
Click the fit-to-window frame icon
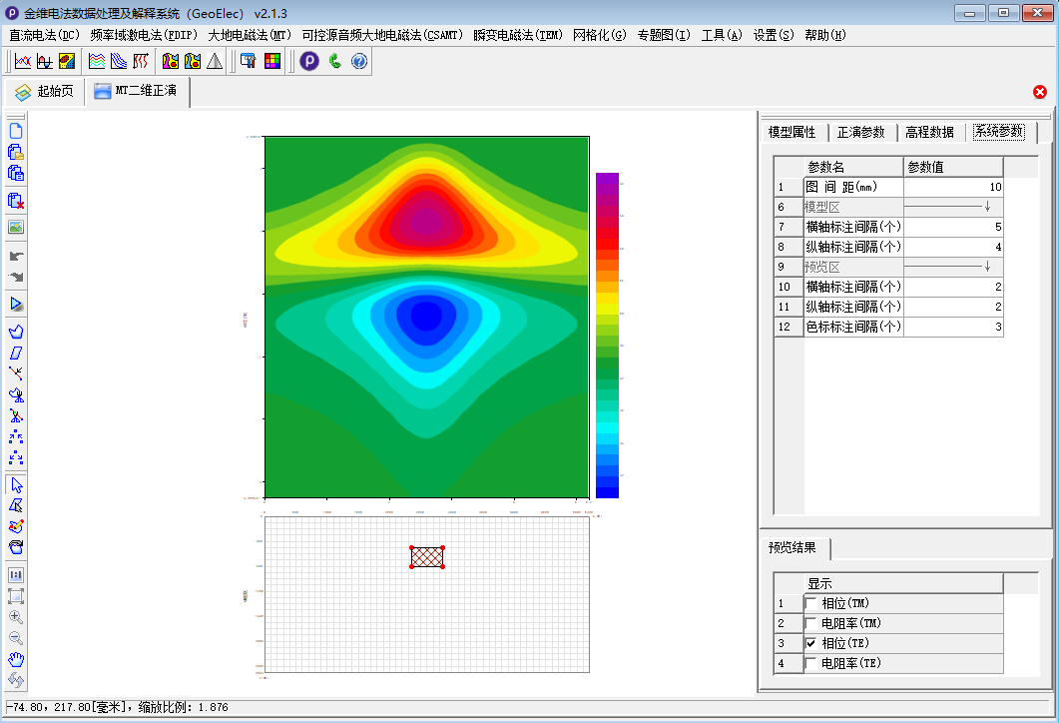[x=16, y=596]
